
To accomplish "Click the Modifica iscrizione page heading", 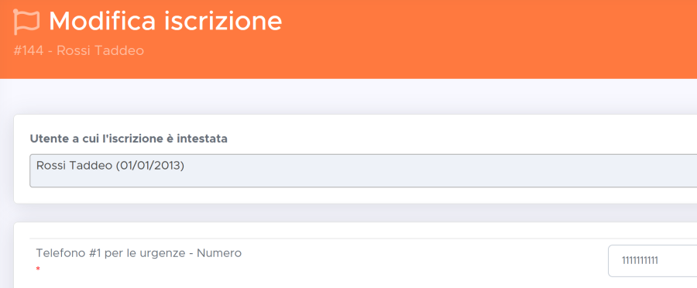I will [x=165, y=21].
